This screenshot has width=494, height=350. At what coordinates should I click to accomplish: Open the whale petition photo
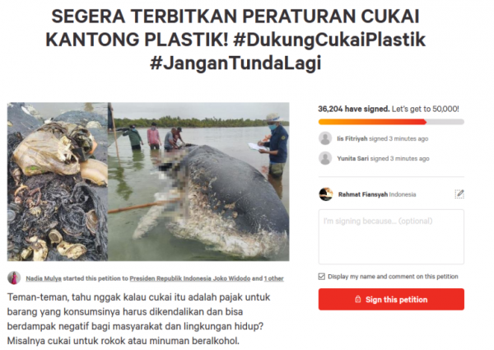(198, 182)
